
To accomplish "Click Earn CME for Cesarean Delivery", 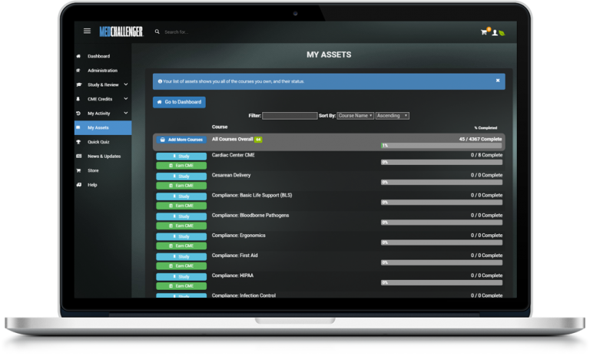I will [x=181, y=186].
